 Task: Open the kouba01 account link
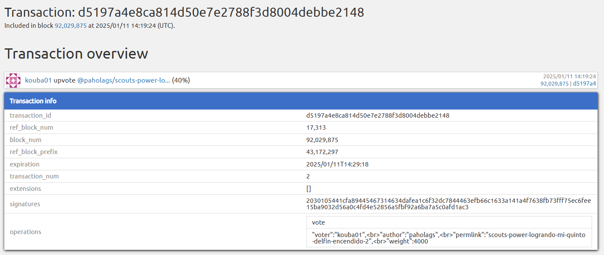coord(38,80)
